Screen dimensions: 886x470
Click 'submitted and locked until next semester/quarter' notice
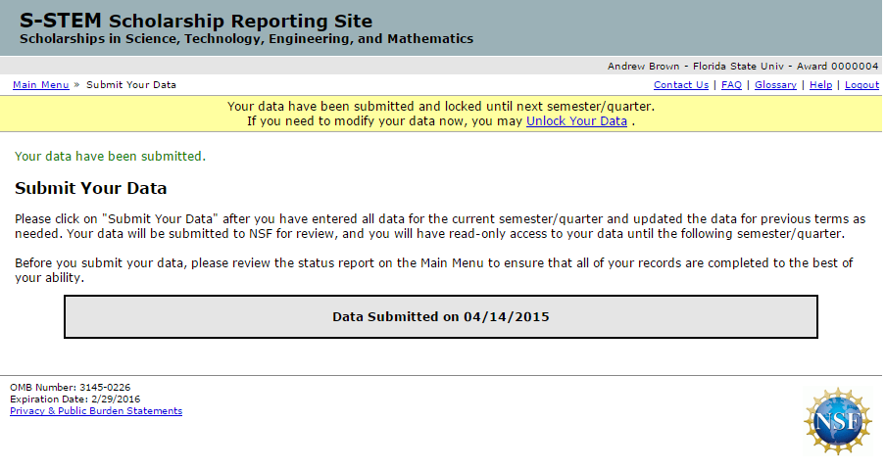coord(441,106)
